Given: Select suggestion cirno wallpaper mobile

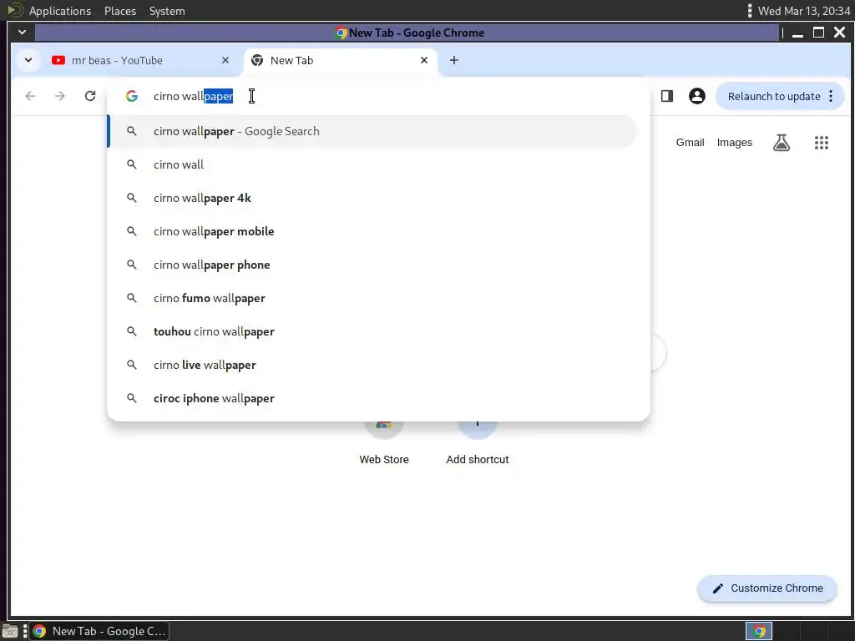Looking at the screenshot, I should (372, 232).
